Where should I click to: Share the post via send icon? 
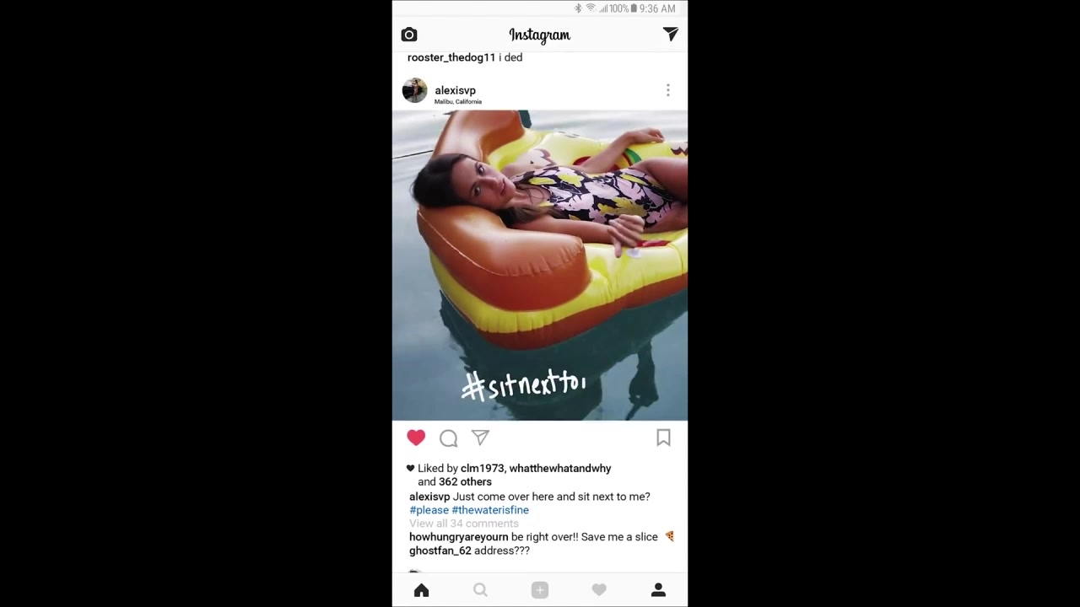(x=480, y=438)
